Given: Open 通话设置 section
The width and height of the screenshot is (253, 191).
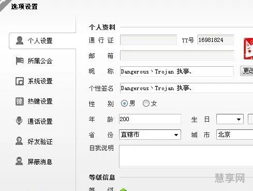Looking at the screenshot, I should click(x=40, y=121).
